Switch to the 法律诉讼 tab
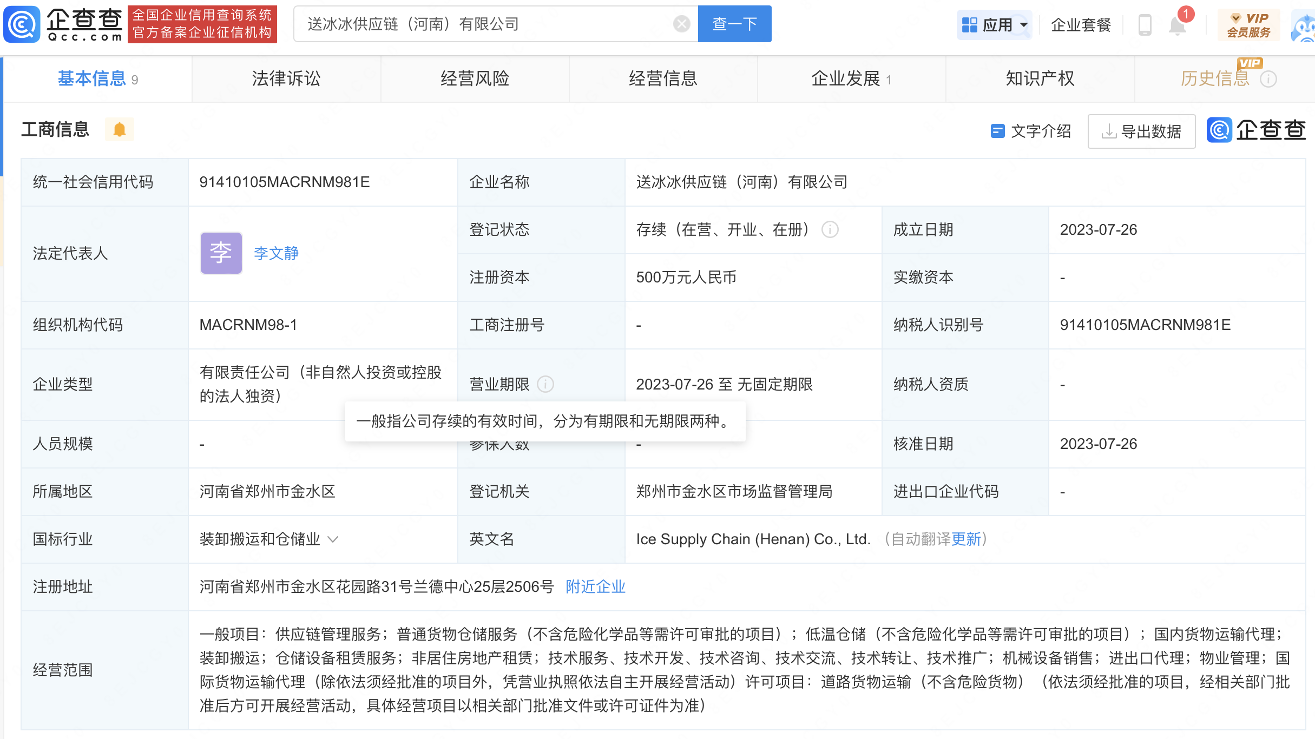Screen dimensions: 1315x739 286,79
